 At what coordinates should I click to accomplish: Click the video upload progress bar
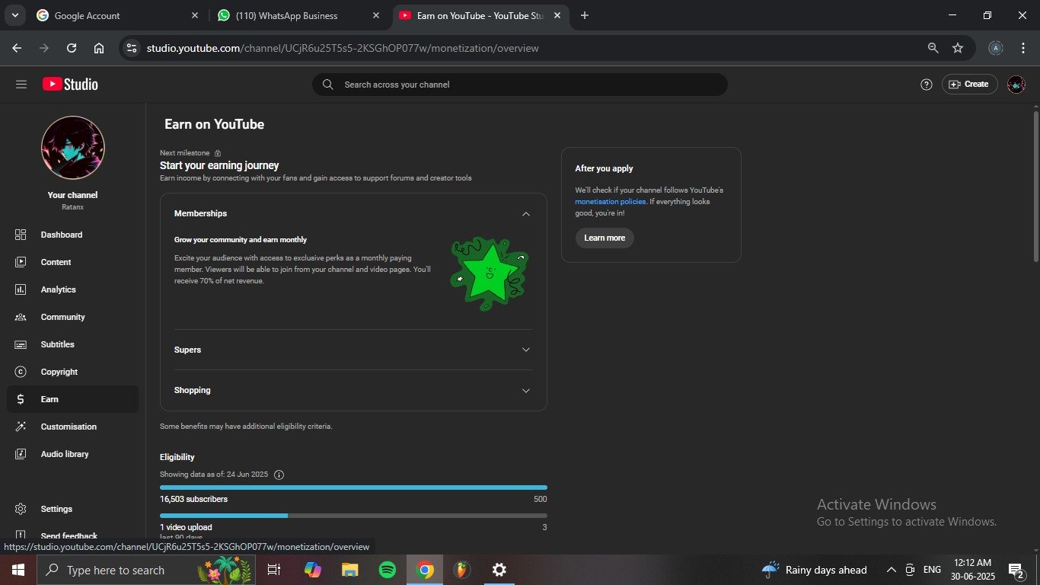click(x=353, y=516)
